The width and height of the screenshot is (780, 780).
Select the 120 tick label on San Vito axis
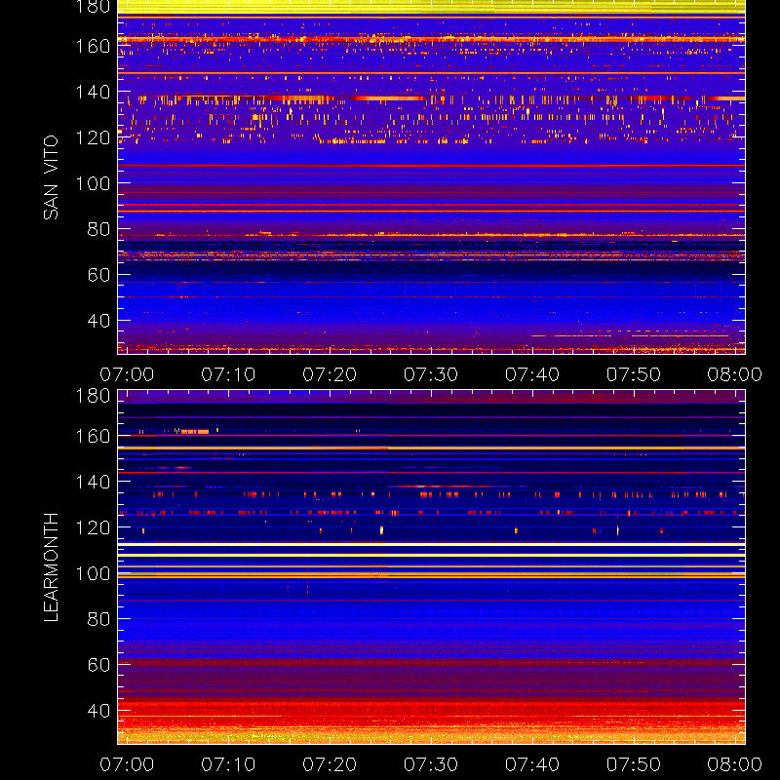click(93, 137)
